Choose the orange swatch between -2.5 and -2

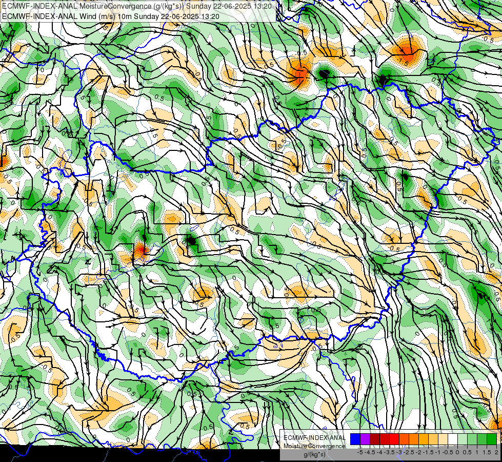point(414,439)
